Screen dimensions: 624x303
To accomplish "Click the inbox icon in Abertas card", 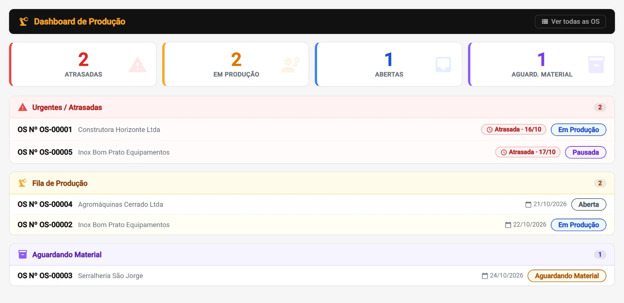I will pyautogui.click(x=443, y=65).
